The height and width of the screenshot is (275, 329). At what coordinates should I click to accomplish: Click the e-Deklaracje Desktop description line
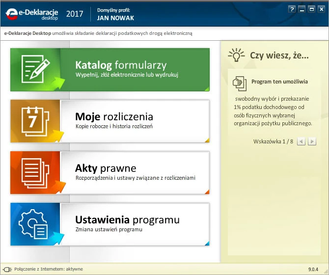(98, 33)
